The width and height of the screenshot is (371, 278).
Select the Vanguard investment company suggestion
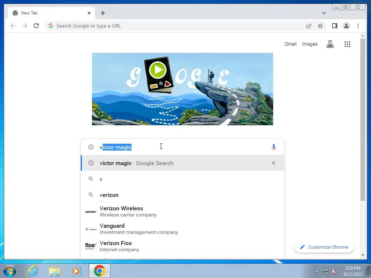[183, 229]
